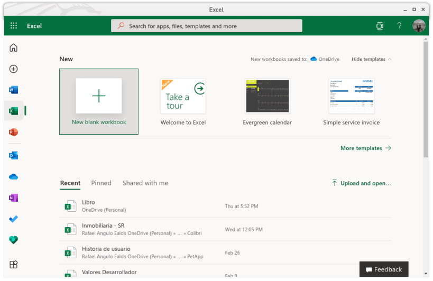Minimize the Excel window

click(x=405, y=10)
